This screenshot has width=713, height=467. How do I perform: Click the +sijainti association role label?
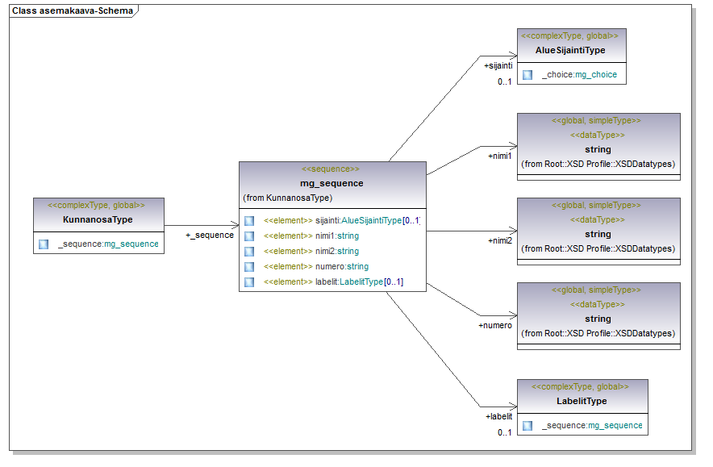pos(498,66)
